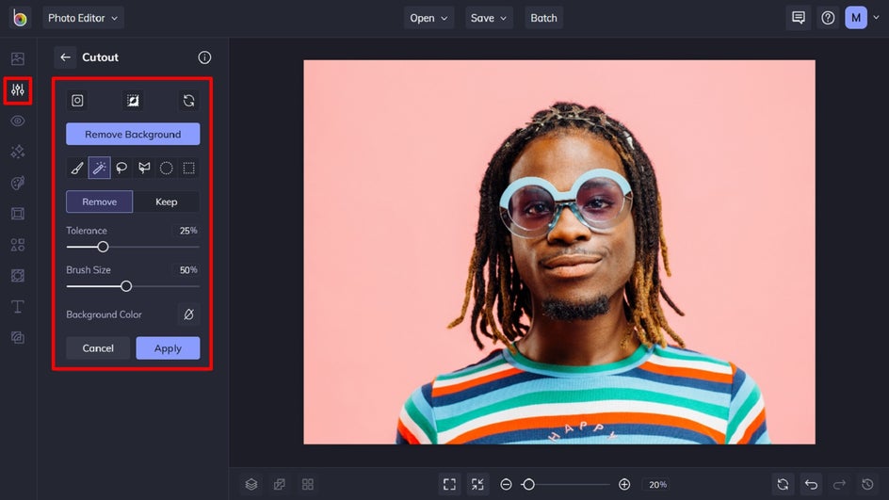Click the "Background Color" label

104,315
